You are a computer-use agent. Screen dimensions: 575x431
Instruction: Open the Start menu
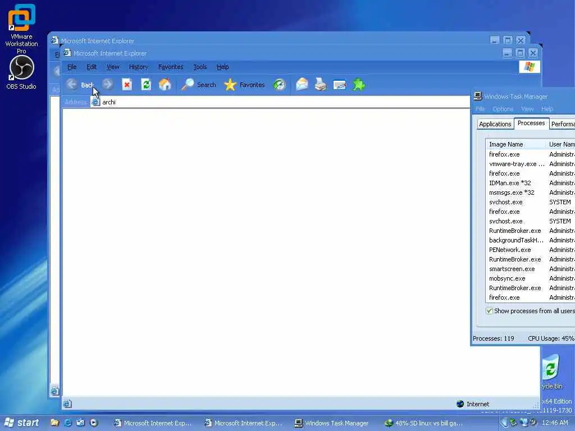tap(22, 423)
